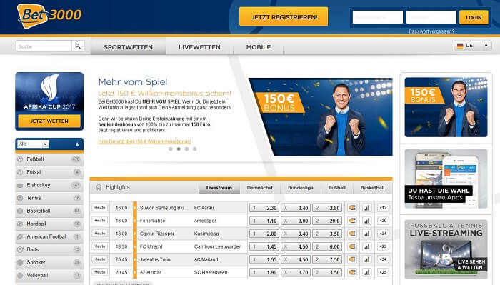500x285 pixels.
Task: Click livestream icon for Fenerbahce match
Action: point(352,221)
